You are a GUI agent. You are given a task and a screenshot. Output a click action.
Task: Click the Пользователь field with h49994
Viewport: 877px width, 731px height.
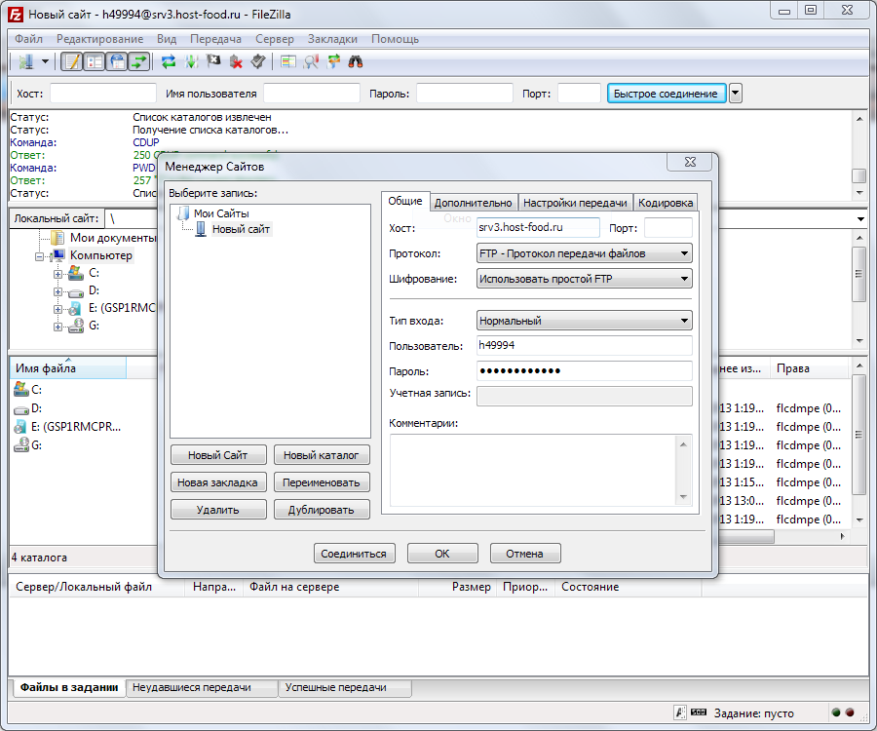584,345
